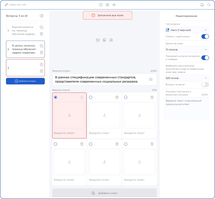Upload an image to the third answer
The height and width of the screenshot is (199, 215).
(x=140, y=115)
